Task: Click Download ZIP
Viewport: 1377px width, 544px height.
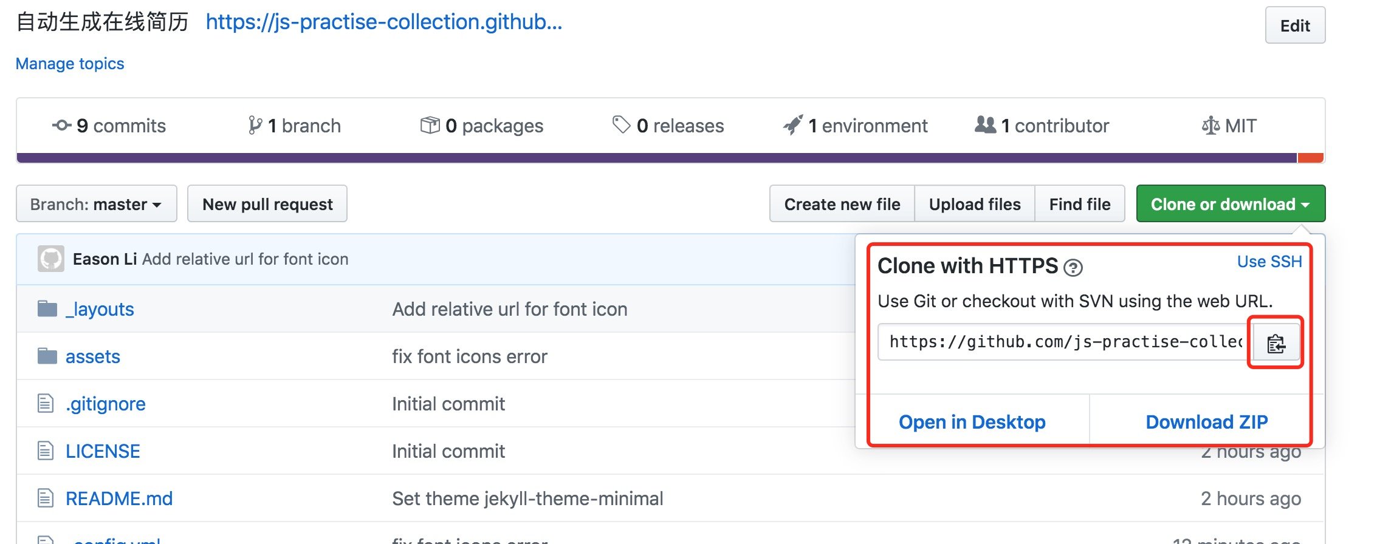Action: tap(1207, 422)
